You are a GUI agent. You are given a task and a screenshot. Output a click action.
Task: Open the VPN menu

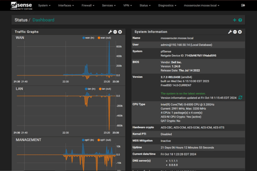127,5
